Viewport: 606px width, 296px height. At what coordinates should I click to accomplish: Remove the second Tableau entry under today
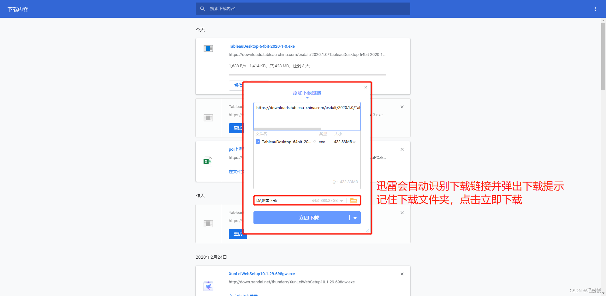tap(402, 107)
